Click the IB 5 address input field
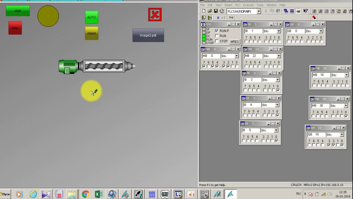Image resolution: width=353 pixels, height=199 pixels. (250, 130)
